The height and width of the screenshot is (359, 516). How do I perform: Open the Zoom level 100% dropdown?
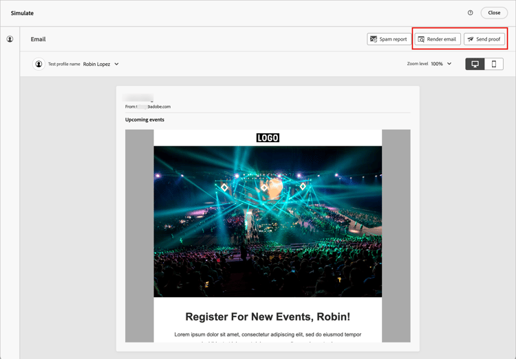coord(441,64)
